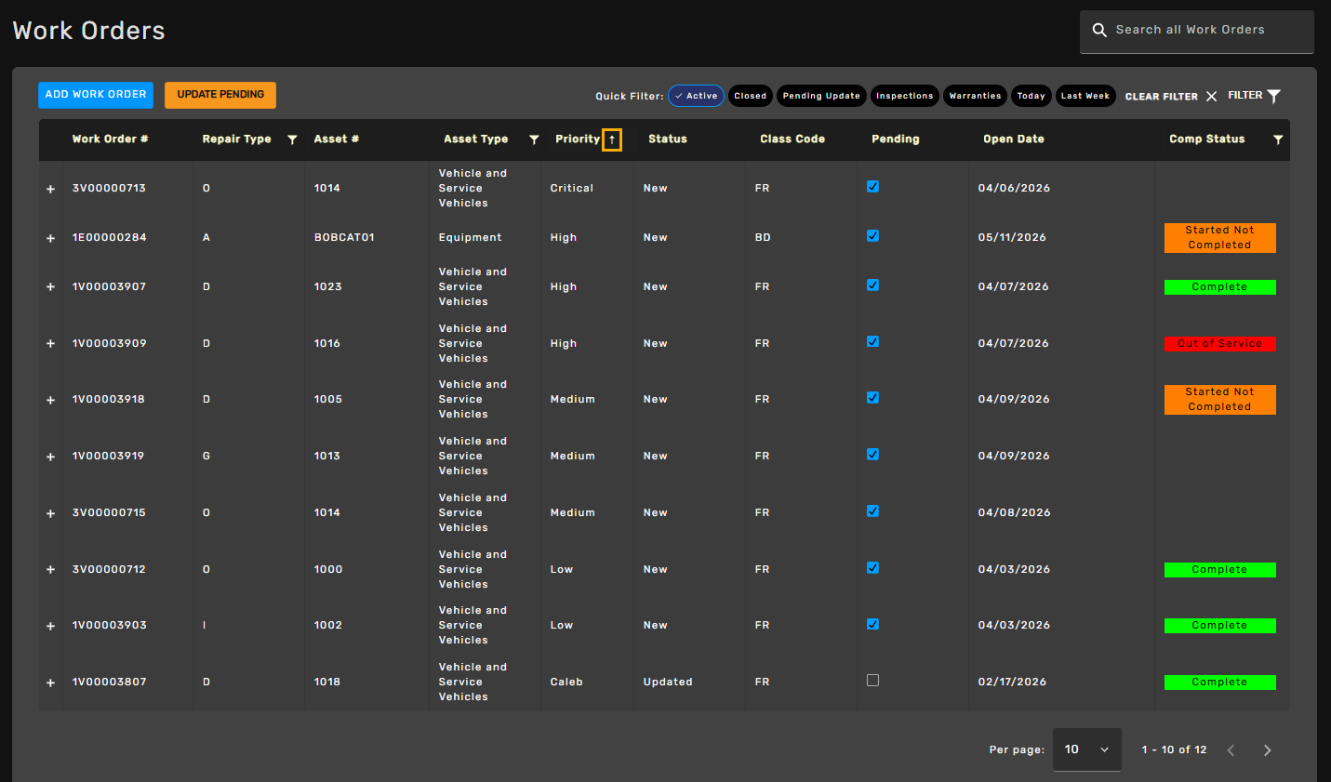Viewport: 1331px width, 782px height.
Task: Click open date 02/17/2026
Action: [1012, 683]
